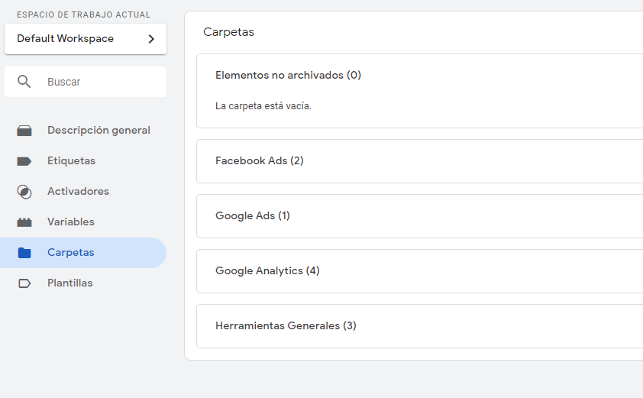Click the Carpetas panel heading
Viewport: 643px width, 398px height.
pyautogui.click(x=228, y=32)
